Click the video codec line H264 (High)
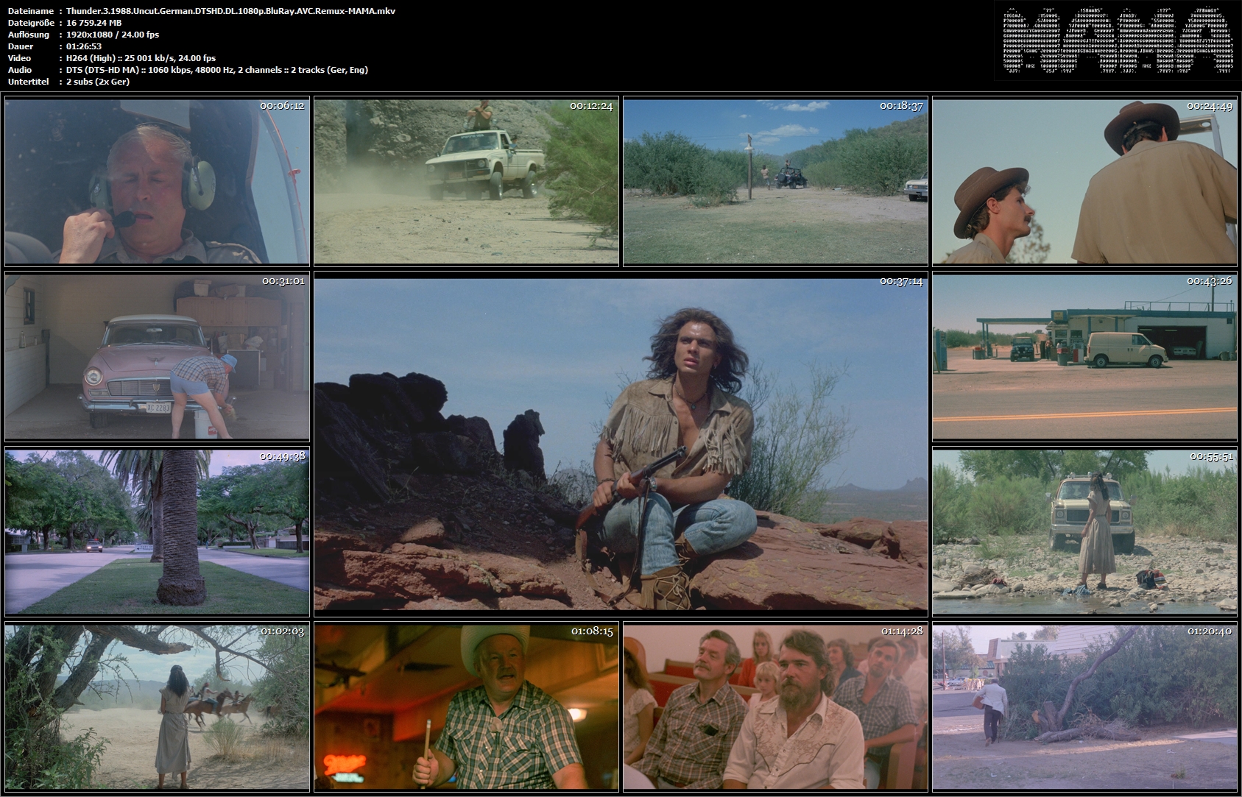1242x797 pixels. pos(141,58)
